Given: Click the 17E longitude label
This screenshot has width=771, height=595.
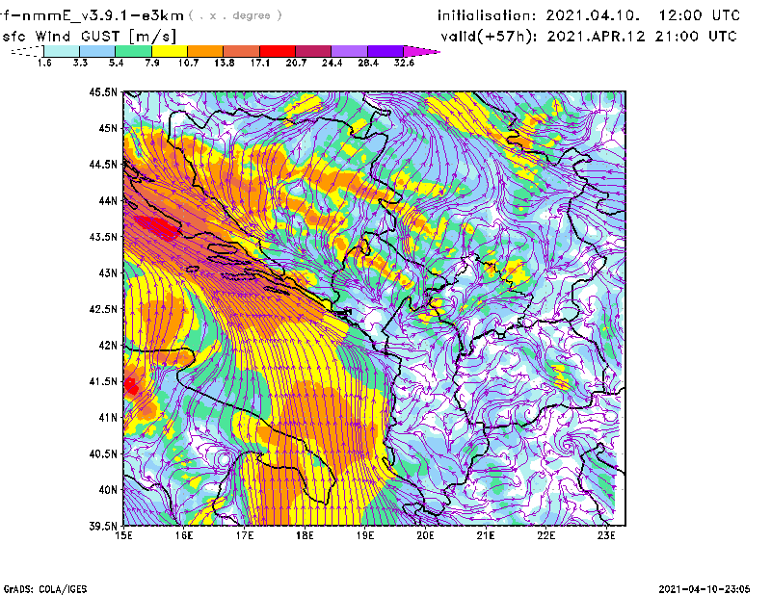Looking at the screenshot, I should [245, 535].
